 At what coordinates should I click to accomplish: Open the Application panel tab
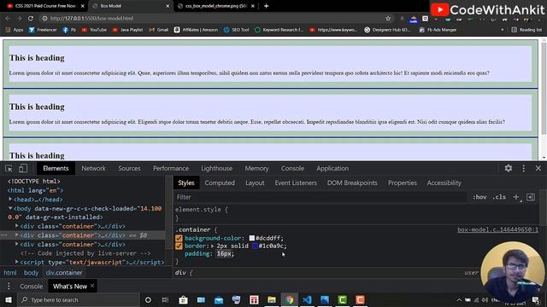(332, 169)
